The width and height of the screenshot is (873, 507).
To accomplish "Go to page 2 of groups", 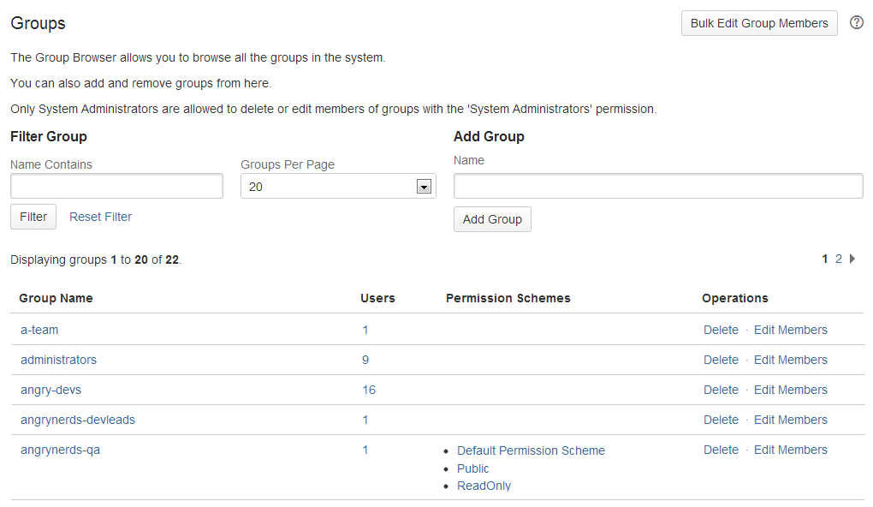I will (x=839, y=259).
